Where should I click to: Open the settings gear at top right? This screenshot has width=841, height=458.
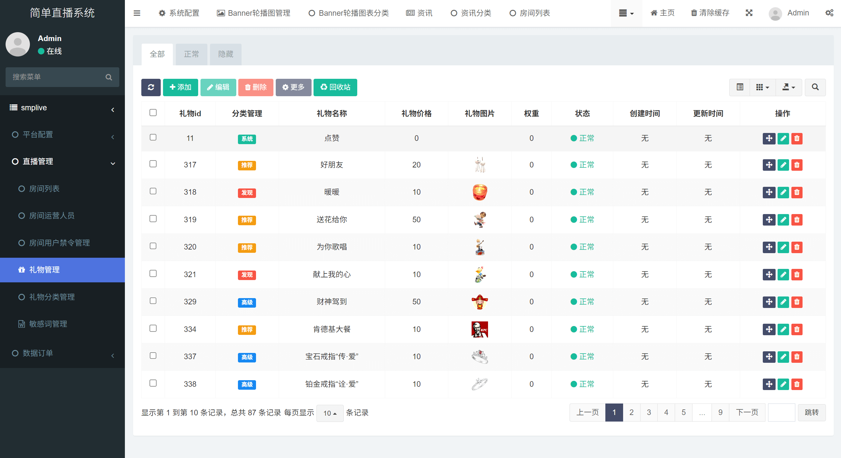[x=830, y=13]
